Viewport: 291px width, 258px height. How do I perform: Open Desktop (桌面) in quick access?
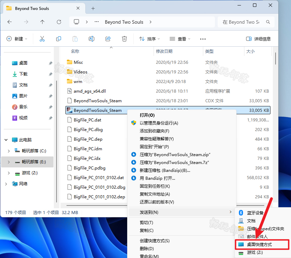(x=23, y=63)
